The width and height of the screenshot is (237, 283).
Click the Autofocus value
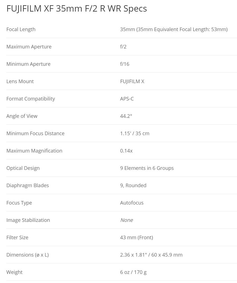(132, 203)
